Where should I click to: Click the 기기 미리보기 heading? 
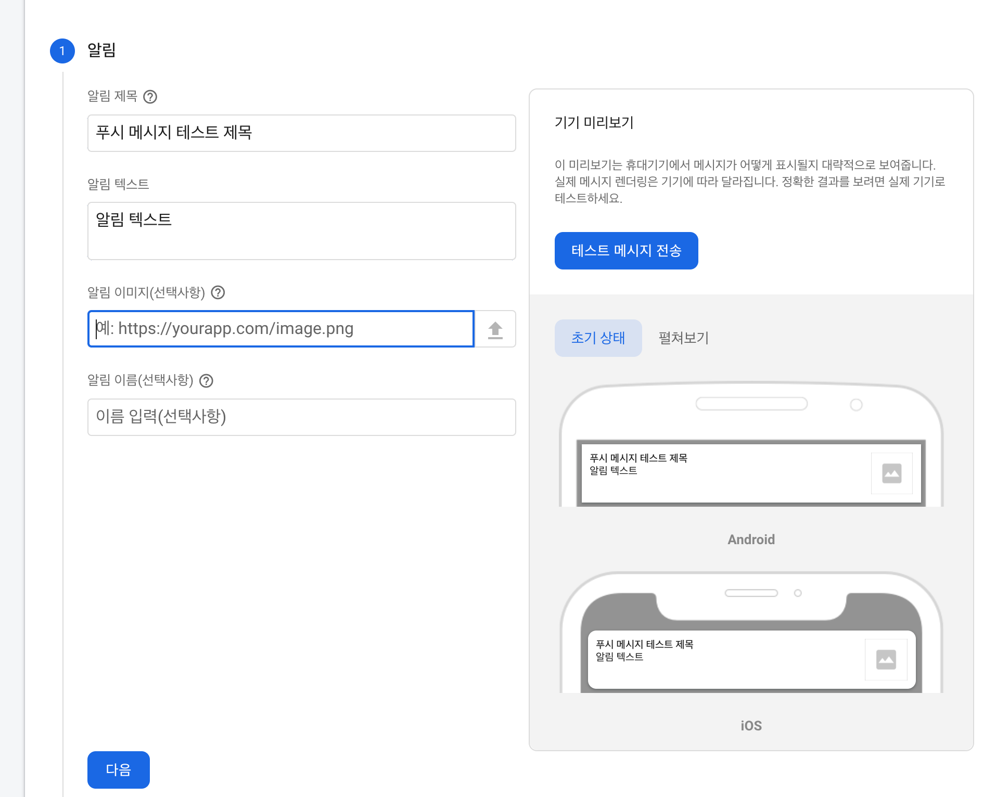[x=594, y=122]
